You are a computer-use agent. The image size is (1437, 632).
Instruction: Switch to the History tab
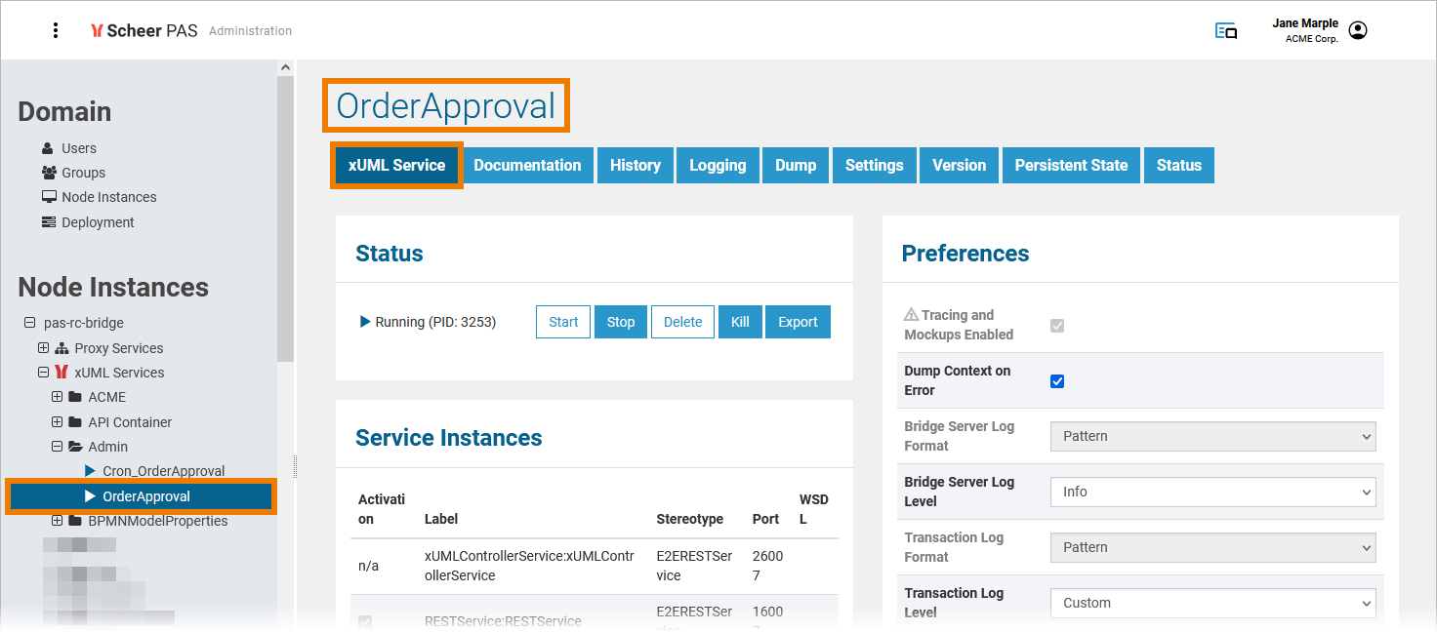(636, 165)
